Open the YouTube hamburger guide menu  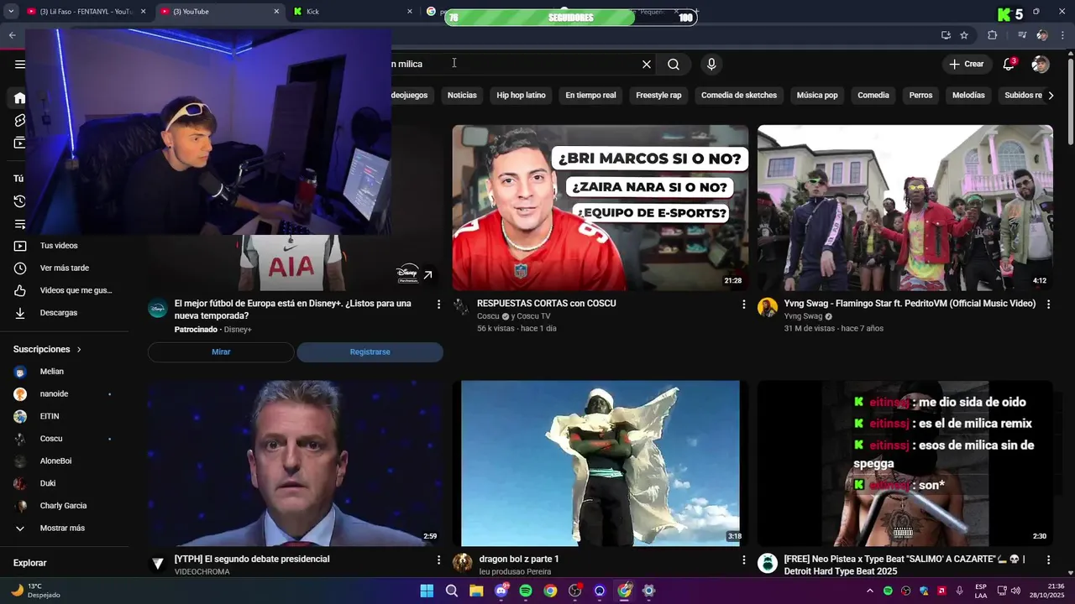coord(19,64)
